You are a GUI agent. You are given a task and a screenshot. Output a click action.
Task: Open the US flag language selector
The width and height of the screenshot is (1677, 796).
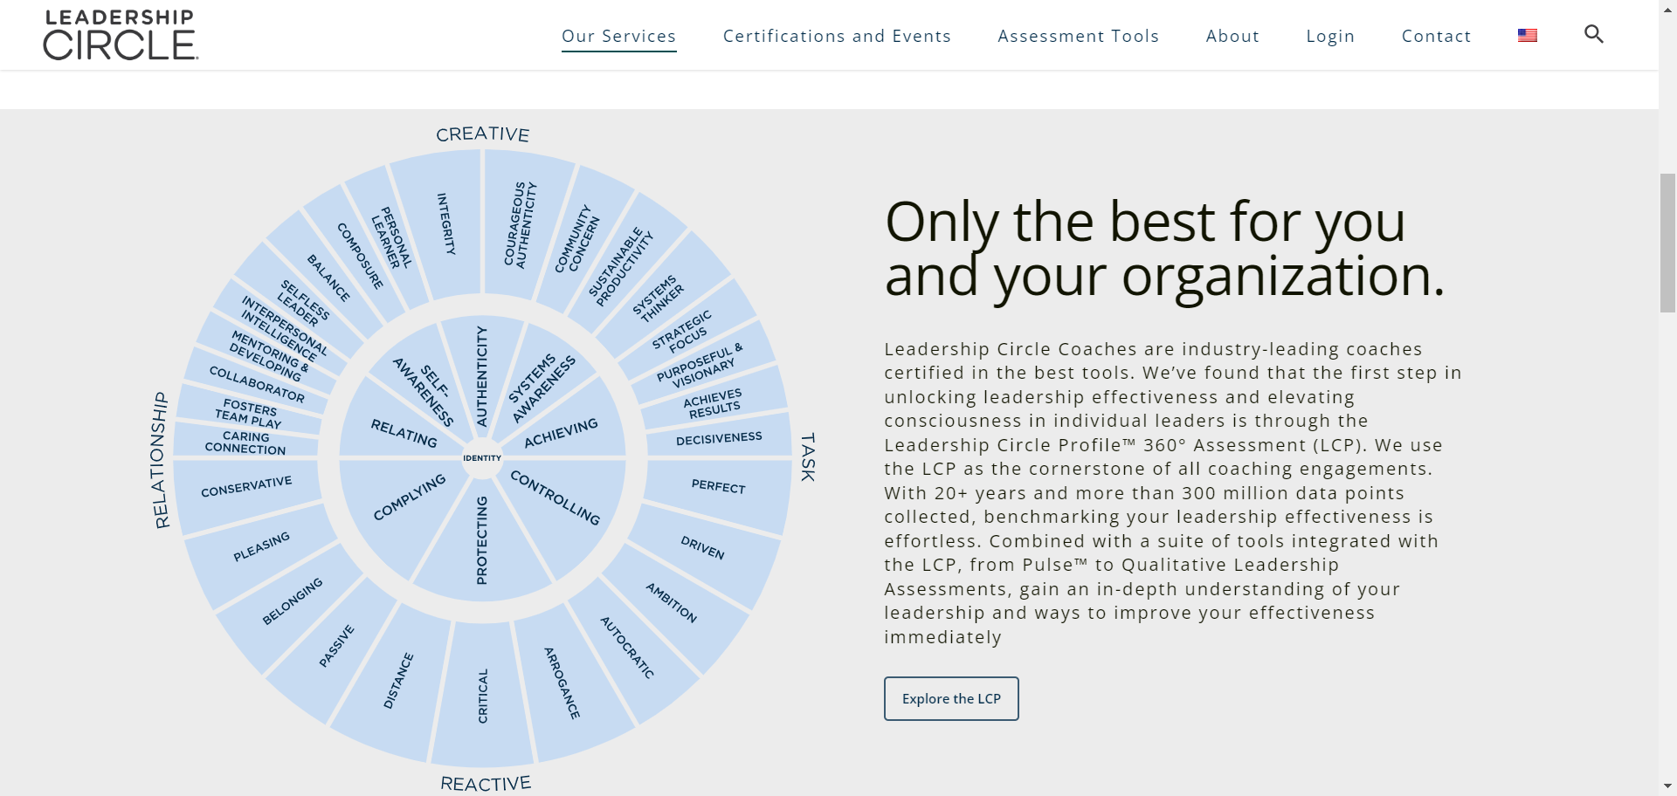1527,36
